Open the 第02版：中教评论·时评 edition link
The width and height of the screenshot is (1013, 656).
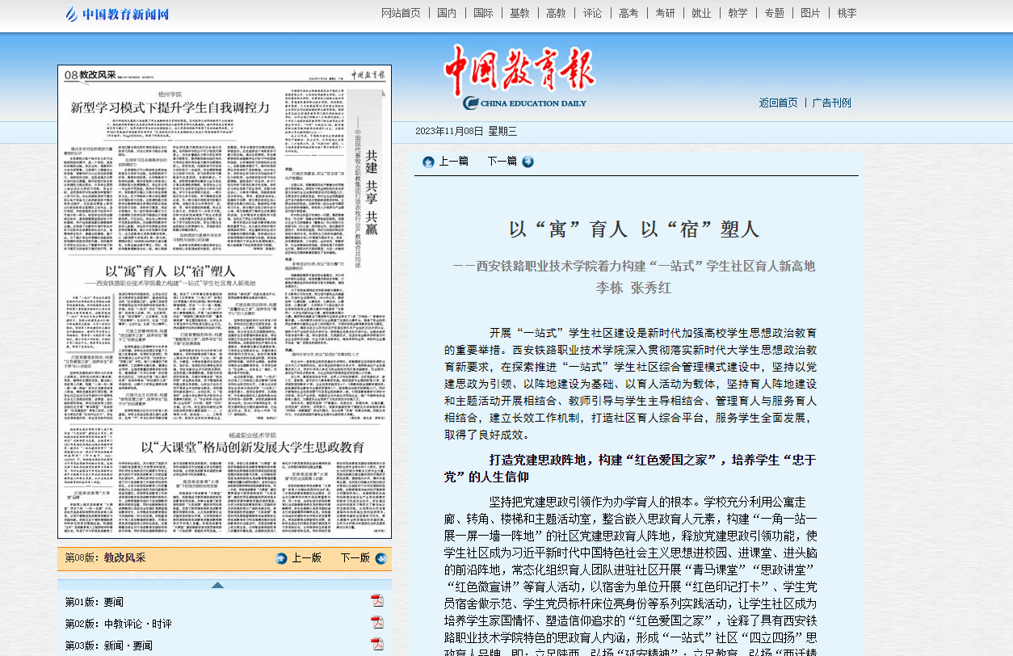tap(119, 624)
